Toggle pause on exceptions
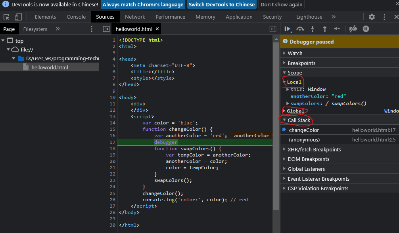The width and height of the screenshot is (399, 233). tap(366, 29)
